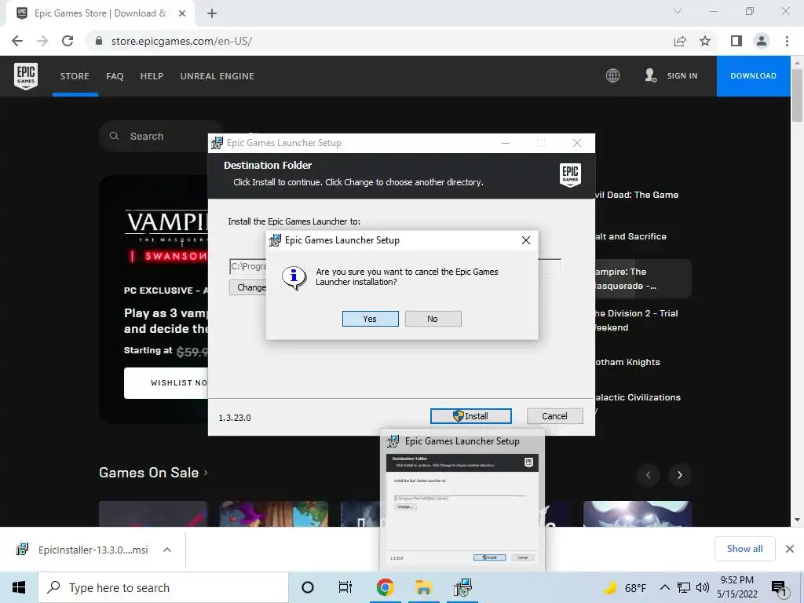
Task: Open the Chrome profile icon
Action: click(762, 41)
